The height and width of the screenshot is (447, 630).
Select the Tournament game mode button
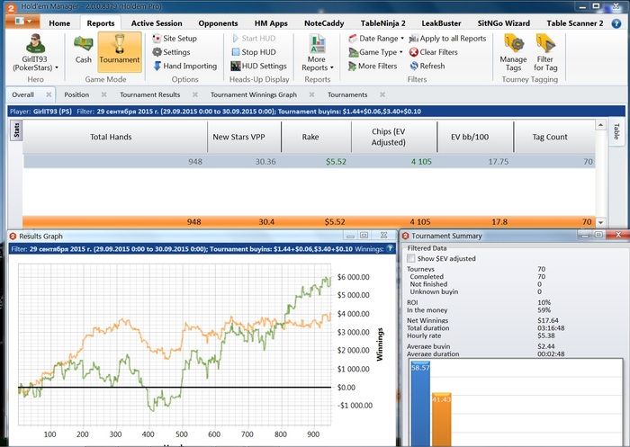(119, 49)
